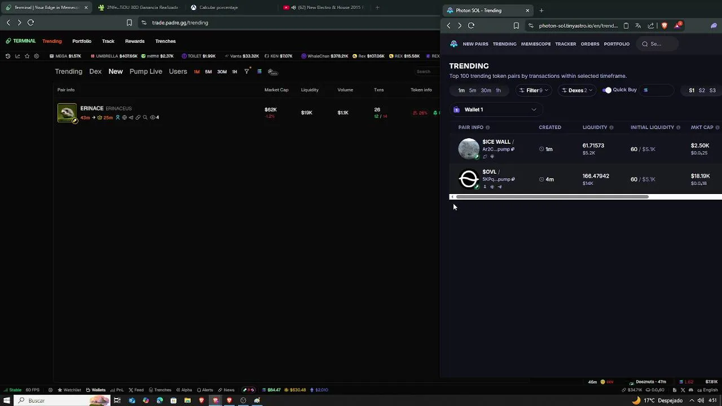Click the system volume icon
722x406 pixels.
coord(701,400)
